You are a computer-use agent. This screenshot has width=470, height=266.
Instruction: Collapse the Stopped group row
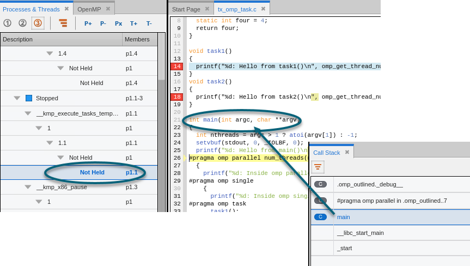click(x=17, y=98)
